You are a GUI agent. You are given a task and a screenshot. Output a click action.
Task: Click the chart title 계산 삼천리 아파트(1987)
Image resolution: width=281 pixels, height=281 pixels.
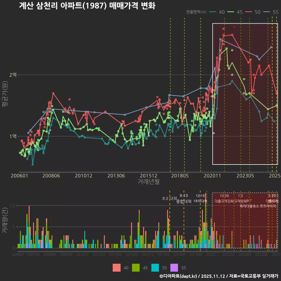coord(87,6)
